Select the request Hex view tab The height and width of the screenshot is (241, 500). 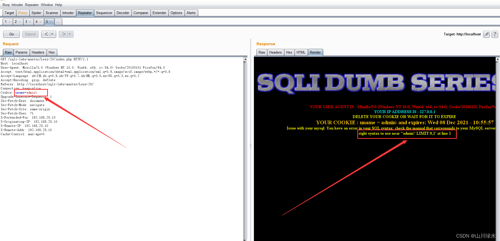click(x=52, y=52)
